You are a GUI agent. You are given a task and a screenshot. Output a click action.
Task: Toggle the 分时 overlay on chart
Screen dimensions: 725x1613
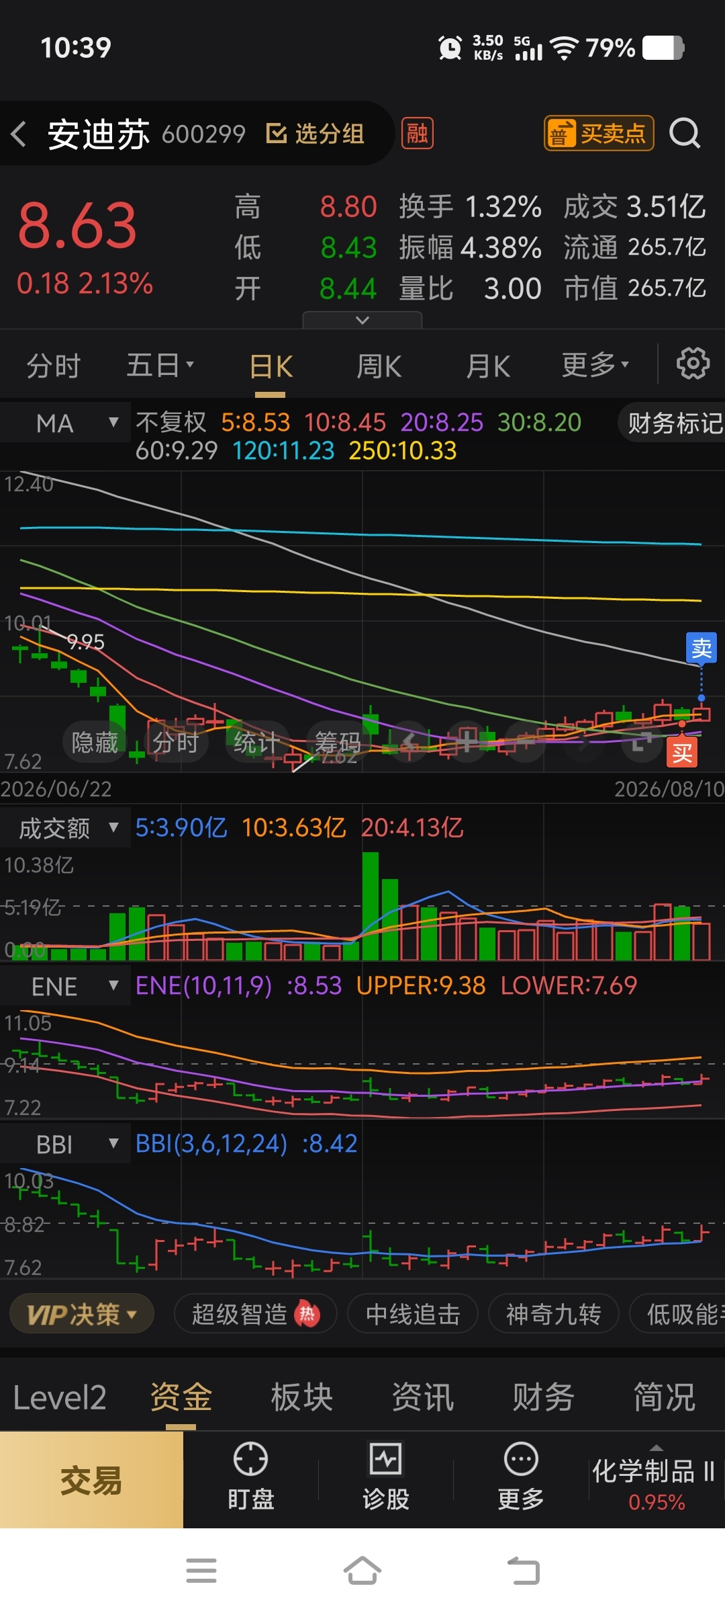[x=176, y=742]
